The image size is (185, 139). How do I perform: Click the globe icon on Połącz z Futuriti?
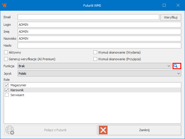[10, 130]
